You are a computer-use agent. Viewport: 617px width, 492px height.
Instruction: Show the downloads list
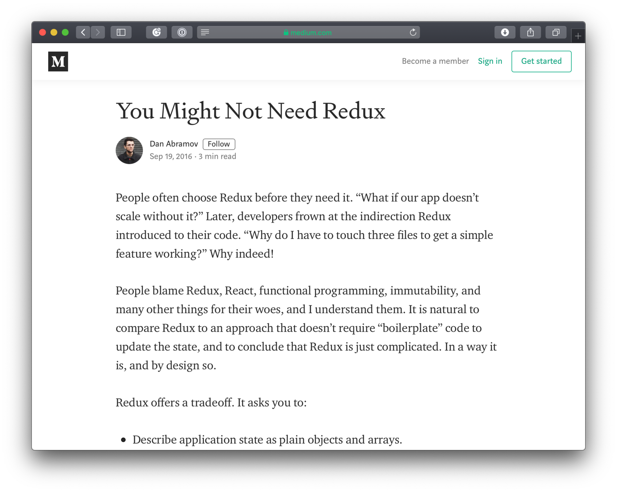pyautogui.click(x=505, y=32)
